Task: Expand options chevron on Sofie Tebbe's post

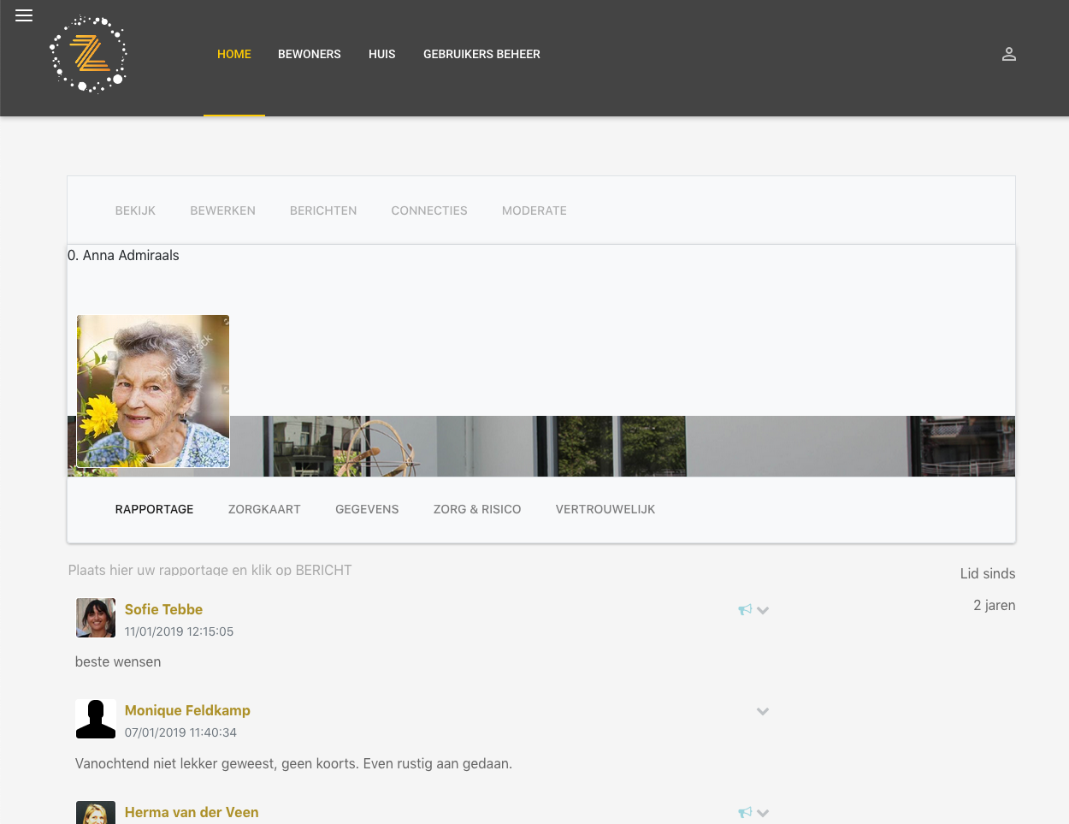Action: click(763, 610)
